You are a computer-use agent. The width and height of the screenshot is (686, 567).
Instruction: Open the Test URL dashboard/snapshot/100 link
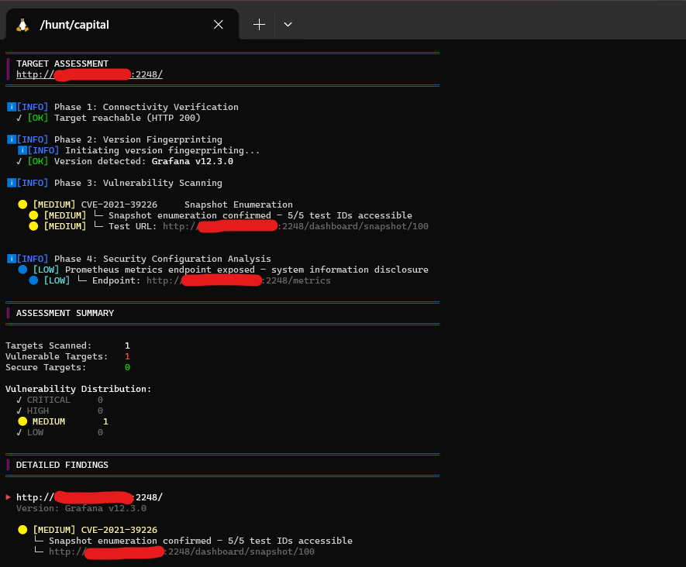coord(296,226)
